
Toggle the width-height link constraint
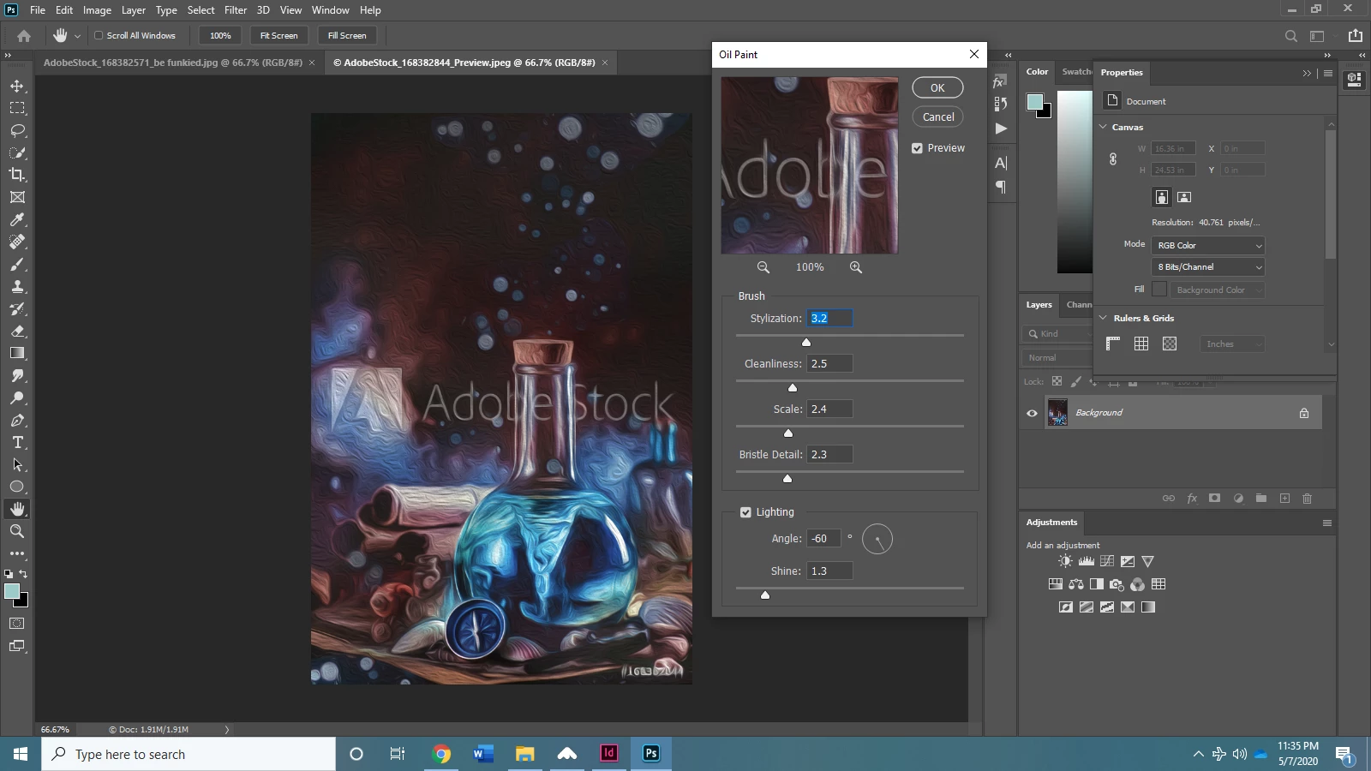pos(1113,159)
